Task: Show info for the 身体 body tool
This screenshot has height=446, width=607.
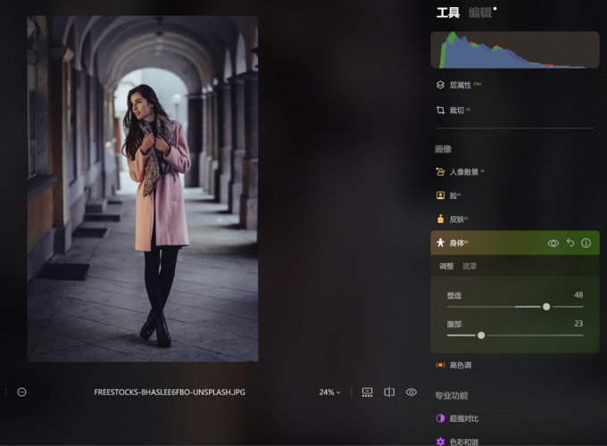Action: (586, 243)
